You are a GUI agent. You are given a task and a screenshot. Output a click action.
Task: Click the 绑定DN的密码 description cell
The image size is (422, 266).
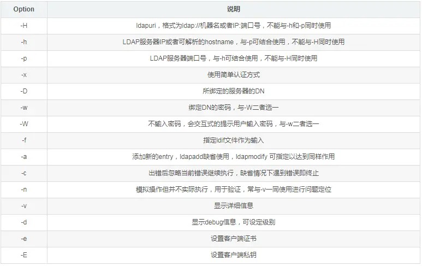(233, 108)
